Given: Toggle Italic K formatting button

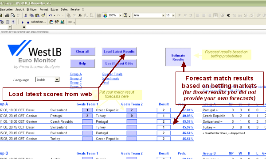Looking at the screenshot, I should pos(185,15).
